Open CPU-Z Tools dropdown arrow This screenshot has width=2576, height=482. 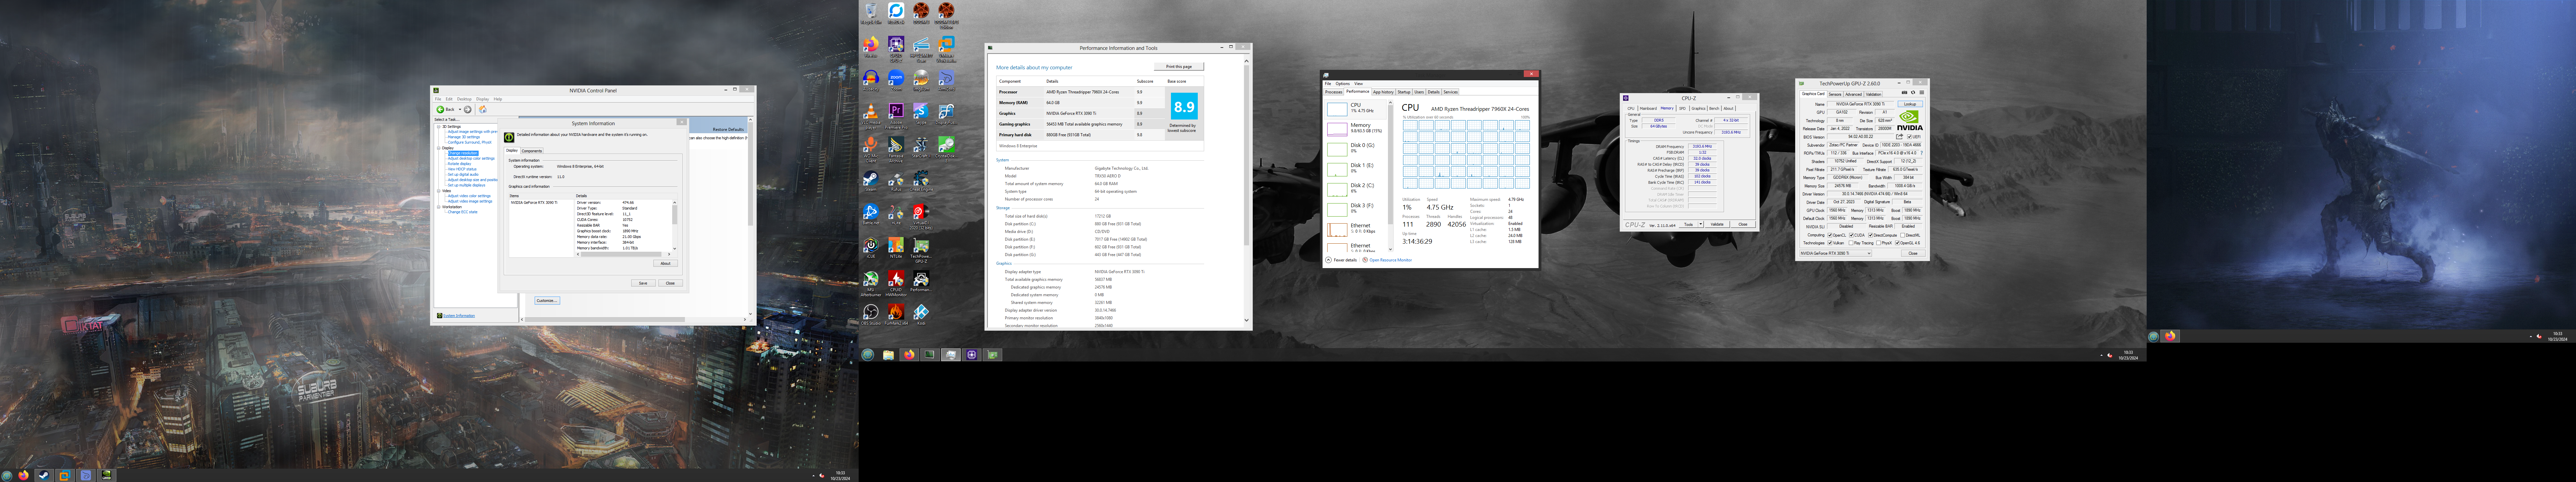click(1701, 225)
